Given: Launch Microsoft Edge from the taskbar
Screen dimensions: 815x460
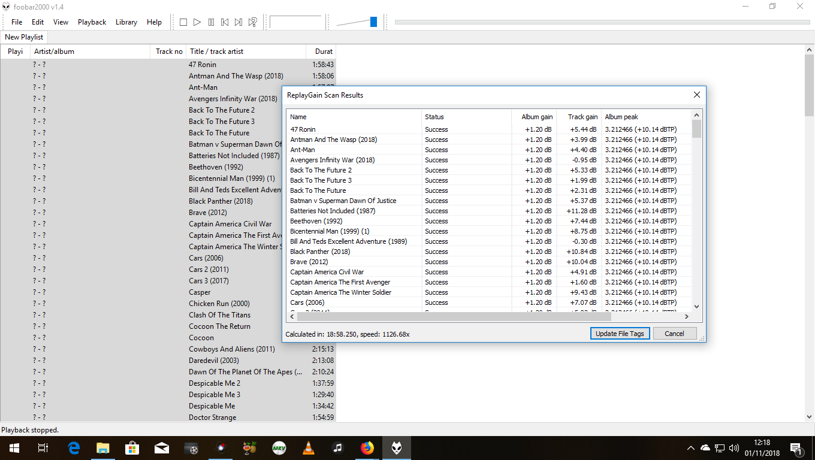Looking at the screenshot, I should pyautogui.click(x=74, y=448).
